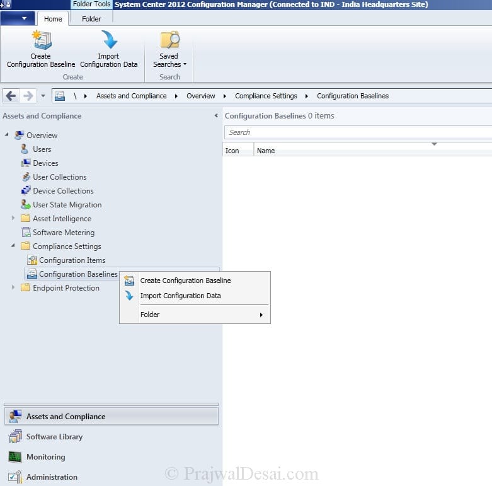Image resolution: width=492 pixels, height=486 pixels.
Task: Select Create Configuration Baseline in context menu
Action: click(195, 281)
